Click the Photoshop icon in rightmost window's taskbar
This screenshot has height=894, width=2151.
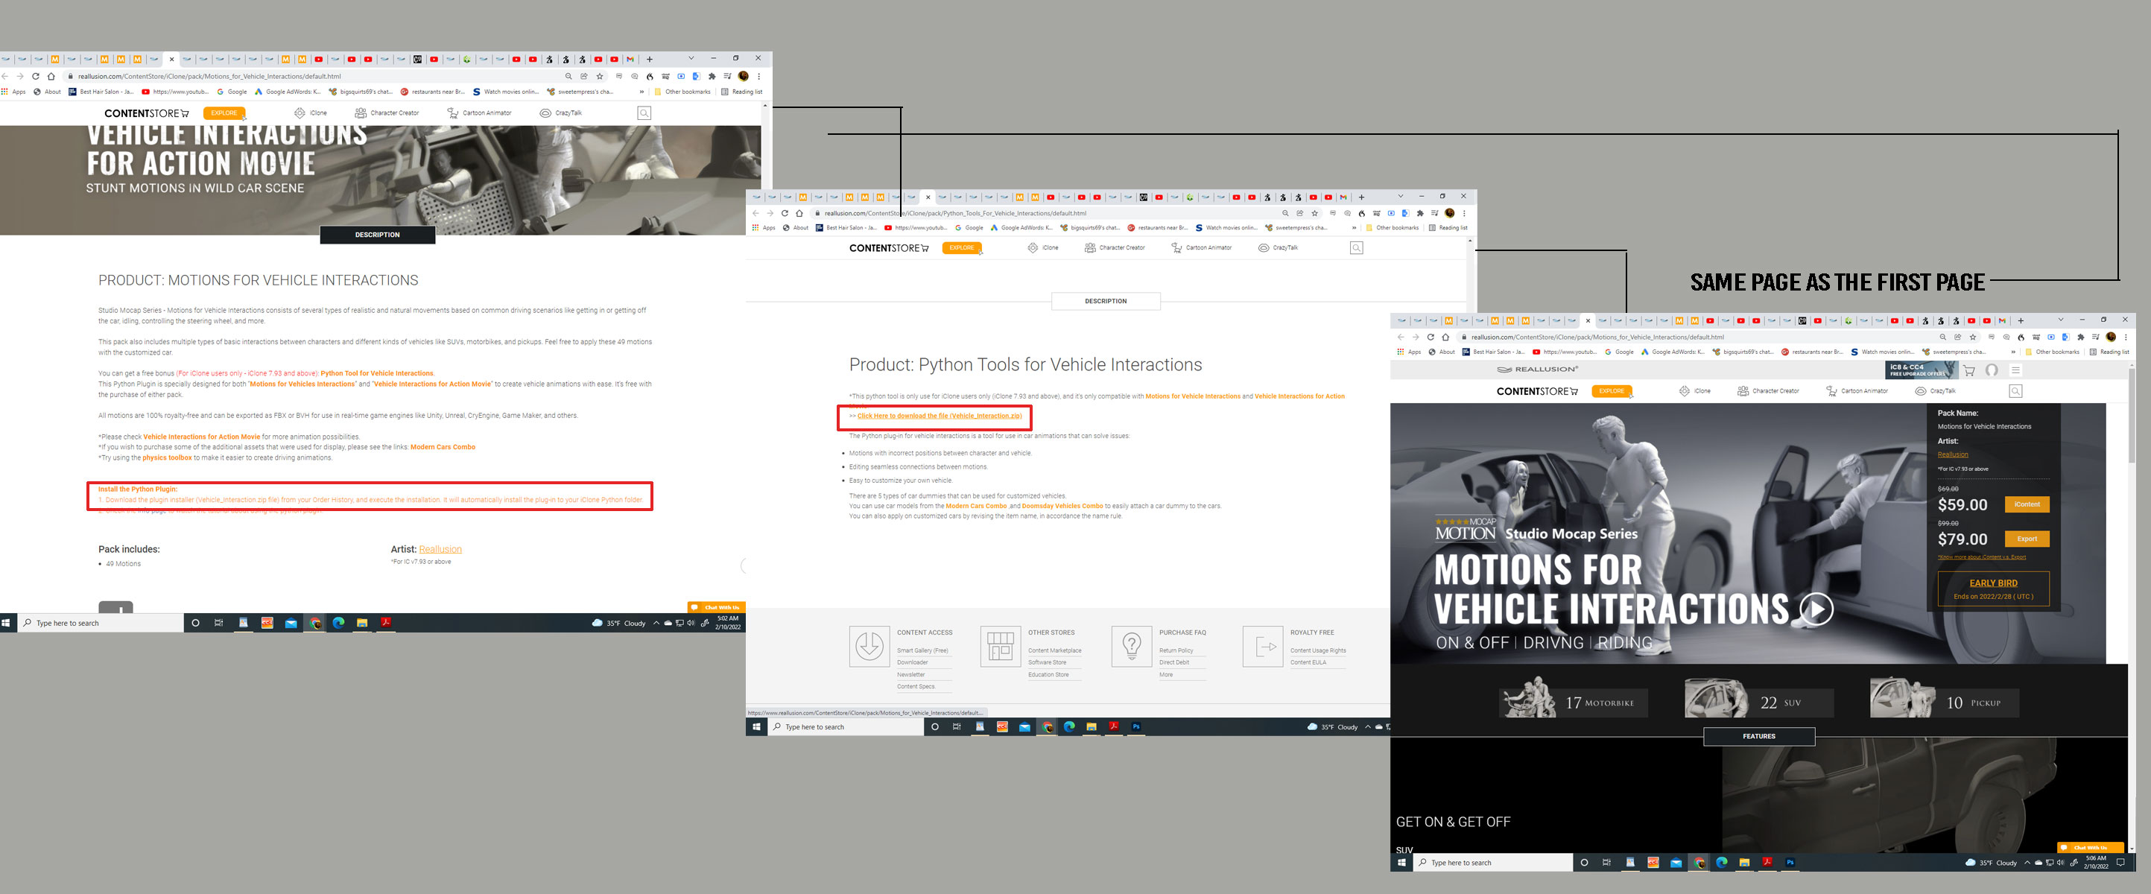(1790, 862)
